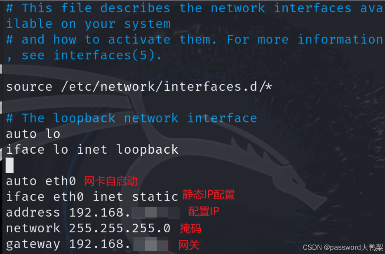385x254 pixels.
Task: Click the blurred IP on the address line
Action: click(x=155, y=212)
